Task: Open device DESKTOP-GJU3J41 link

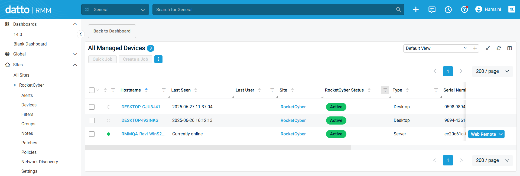Action: [x=141, y=107]
